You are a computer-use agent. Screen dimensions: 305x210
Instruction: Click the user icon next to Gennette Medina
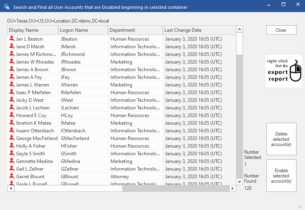coord(12,161)
